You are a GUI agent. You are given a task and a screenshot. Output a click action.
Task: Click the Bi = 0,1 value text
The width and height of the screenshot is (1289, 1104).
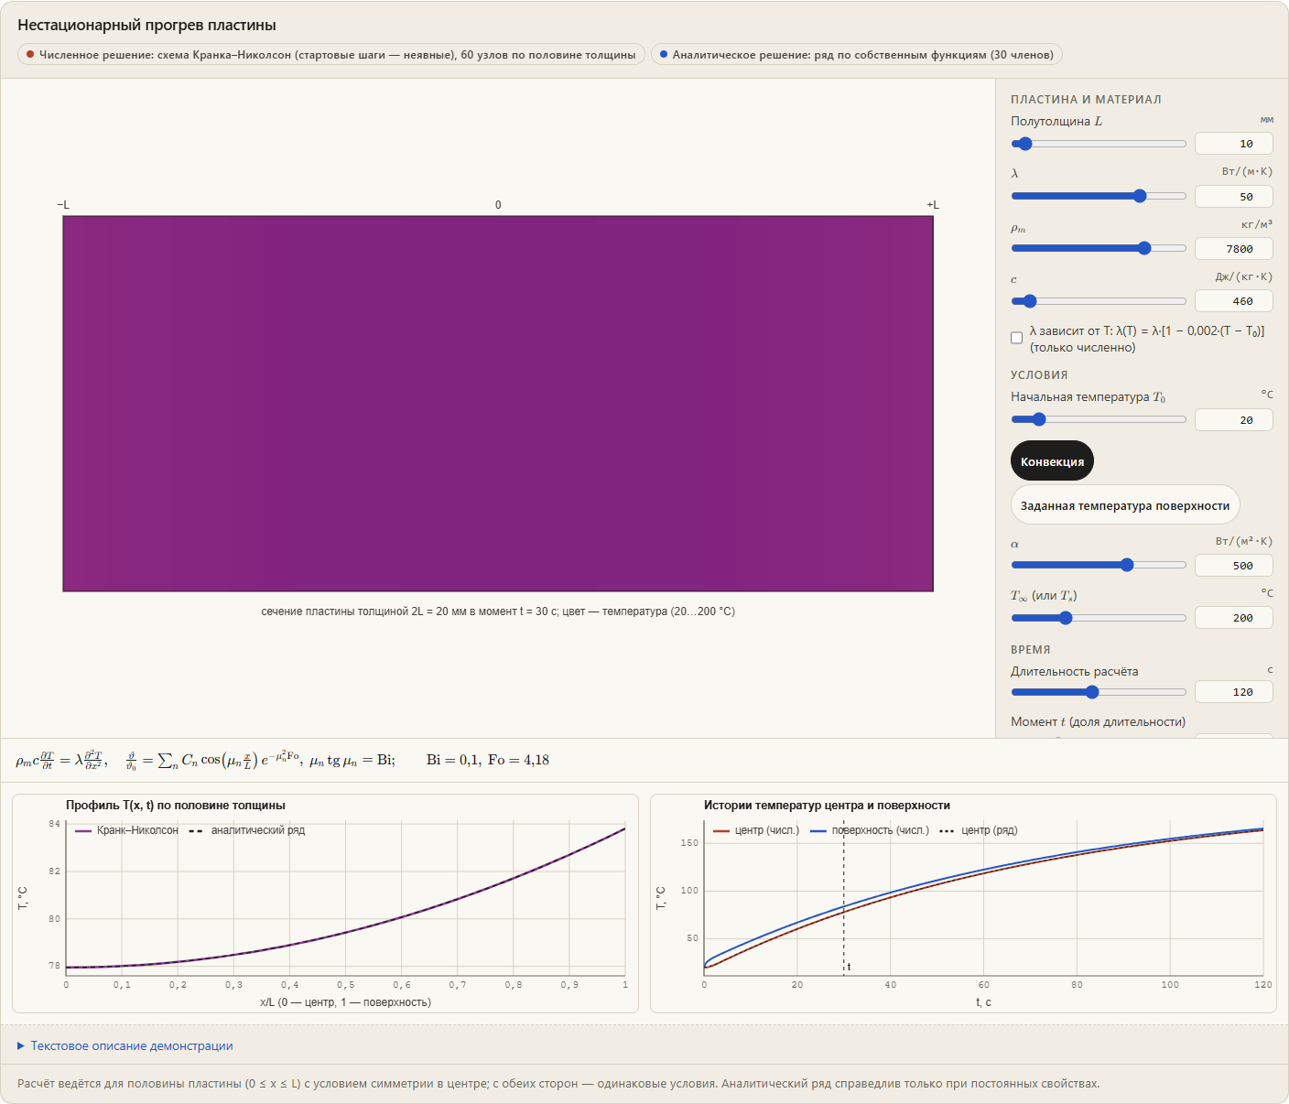[454, 760]
